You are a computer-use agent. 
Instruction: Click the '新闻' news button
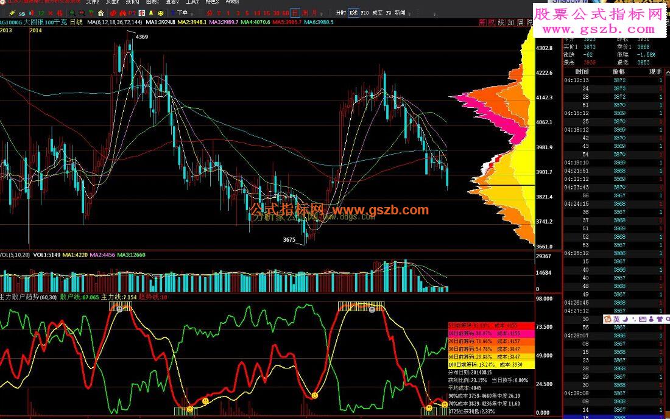(x=400, y=13)
